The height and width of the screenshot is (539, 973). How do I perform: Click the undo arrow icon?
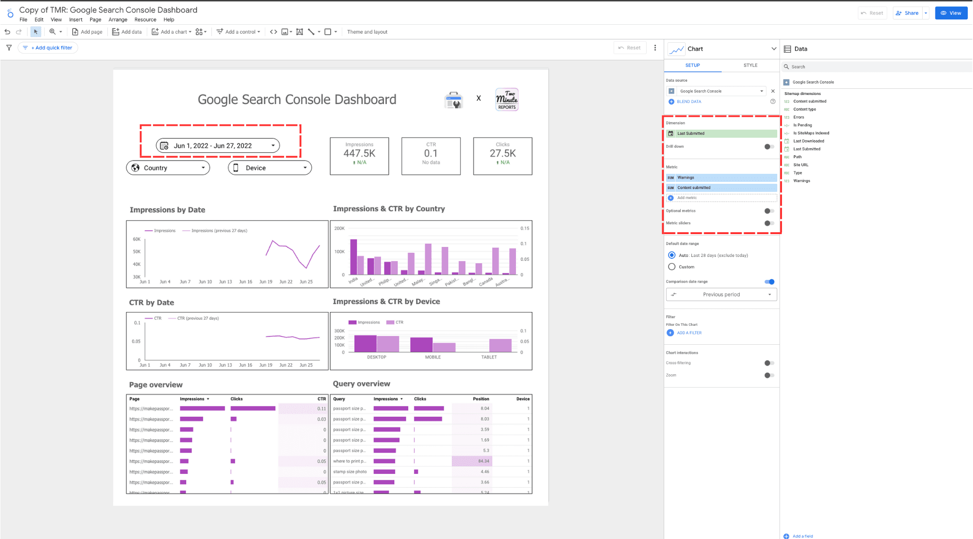coord(7,32)
